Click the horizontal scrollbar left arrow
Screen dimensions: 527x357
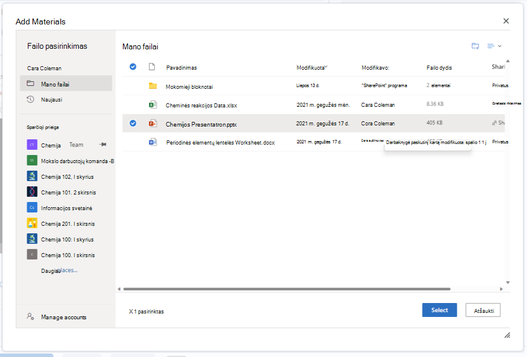click(x=119, y=289)
